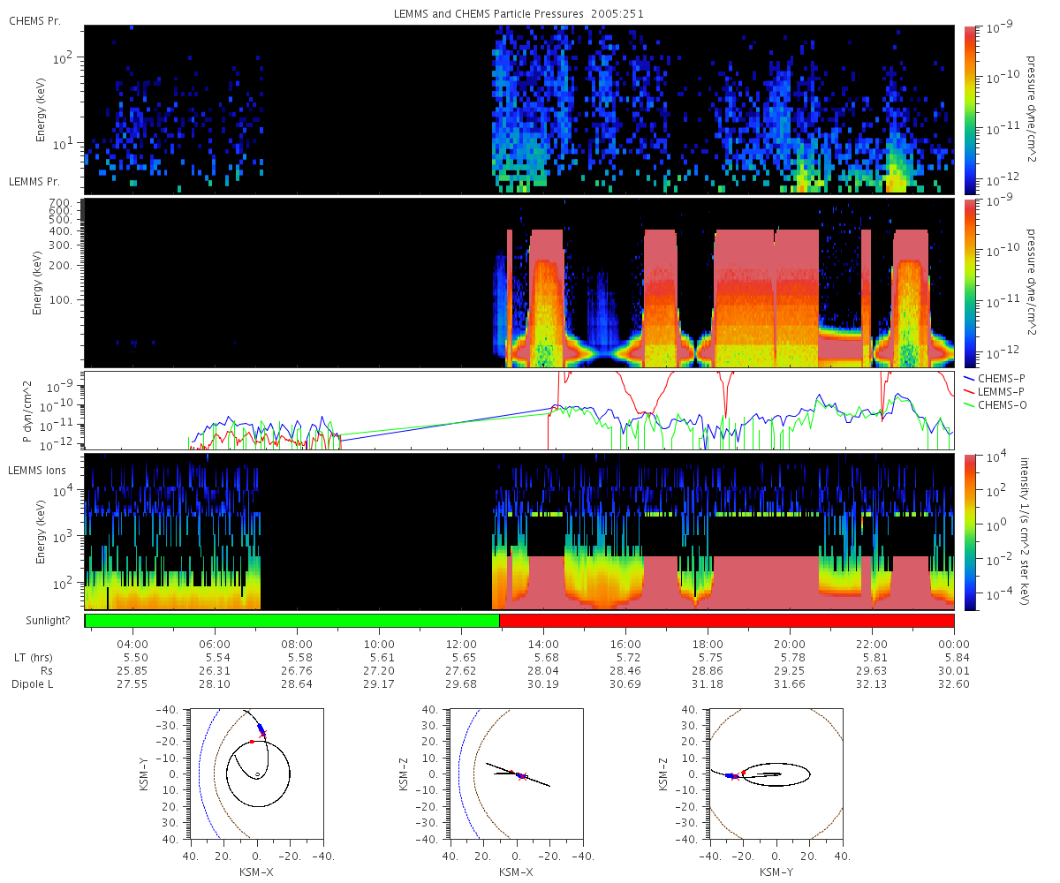Viewport: 1060px width, 883px height.
Task: Click the intensity color bar beside LEMMS Ions
Action: [971, 532]
